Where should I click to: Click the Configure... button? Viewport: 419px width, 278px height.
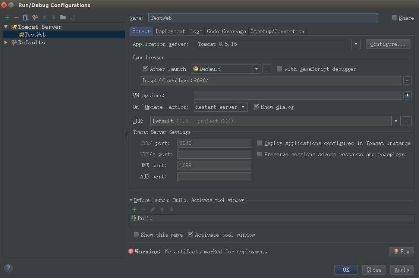(388, 44)
